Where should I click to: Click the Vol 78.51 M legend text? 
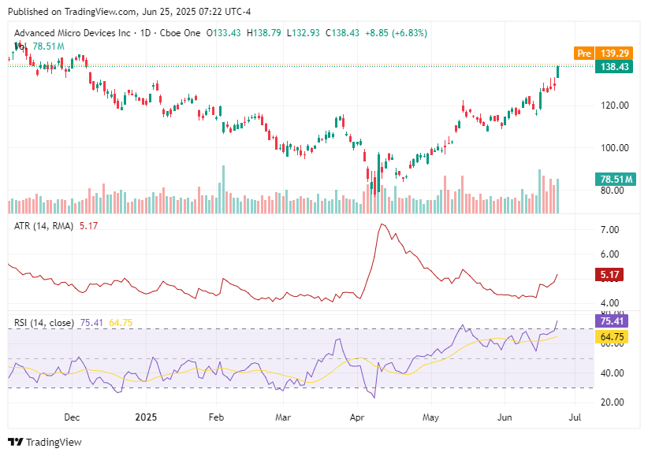tap(39, 46)
